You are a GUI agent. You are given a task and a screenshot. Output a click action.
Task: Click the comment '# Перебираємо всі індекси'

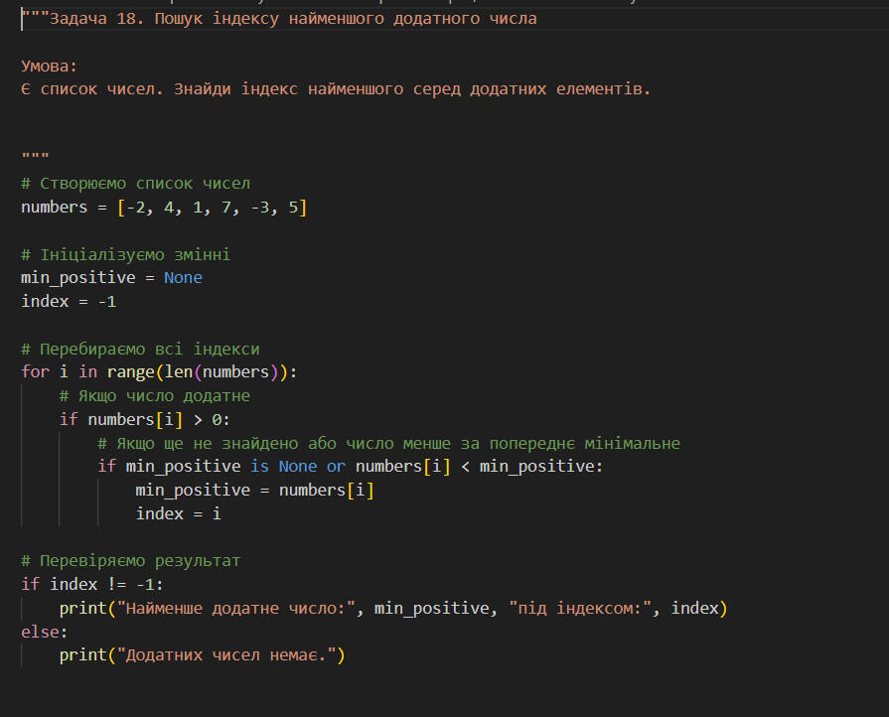(x=140, y=350)
